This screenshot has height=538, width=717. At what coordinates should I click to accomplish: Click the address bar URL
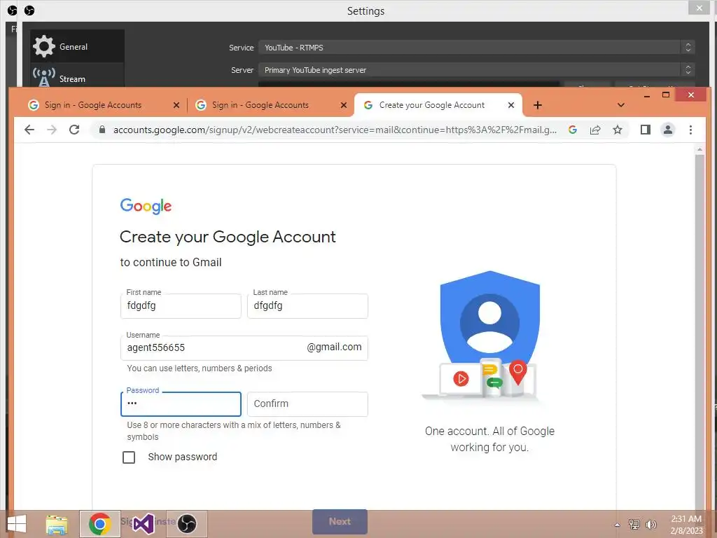pyautogui.click(x=335, y=130)
